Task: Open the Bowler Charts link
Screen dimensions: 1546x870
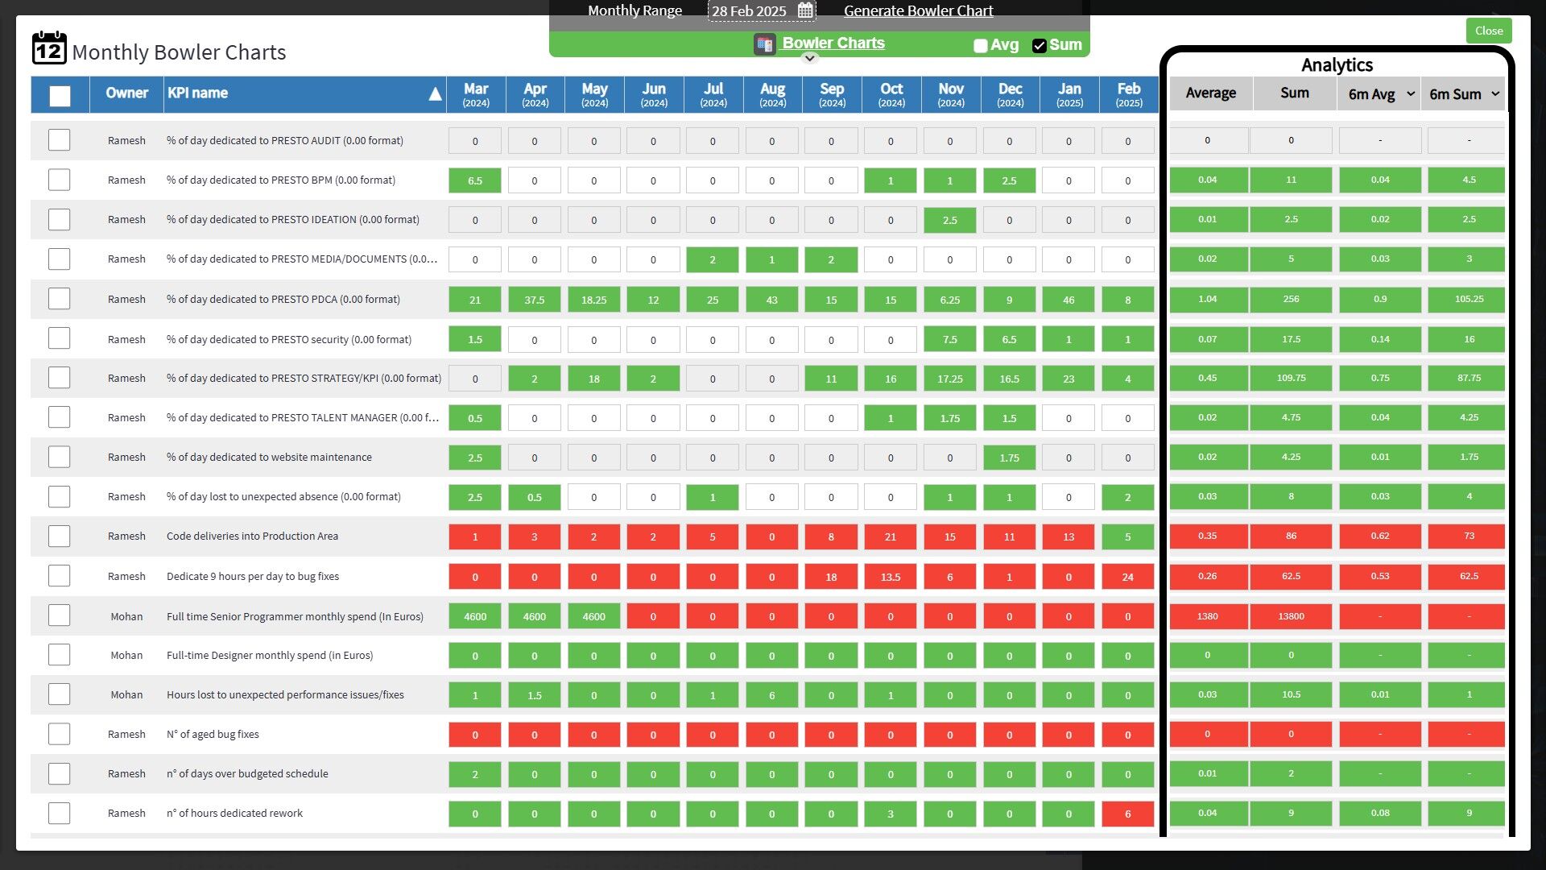Action: click(x=833, y=43)
